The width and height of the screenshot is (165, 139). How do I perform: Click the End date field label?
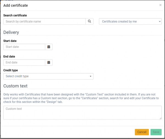tap(9, 56)
